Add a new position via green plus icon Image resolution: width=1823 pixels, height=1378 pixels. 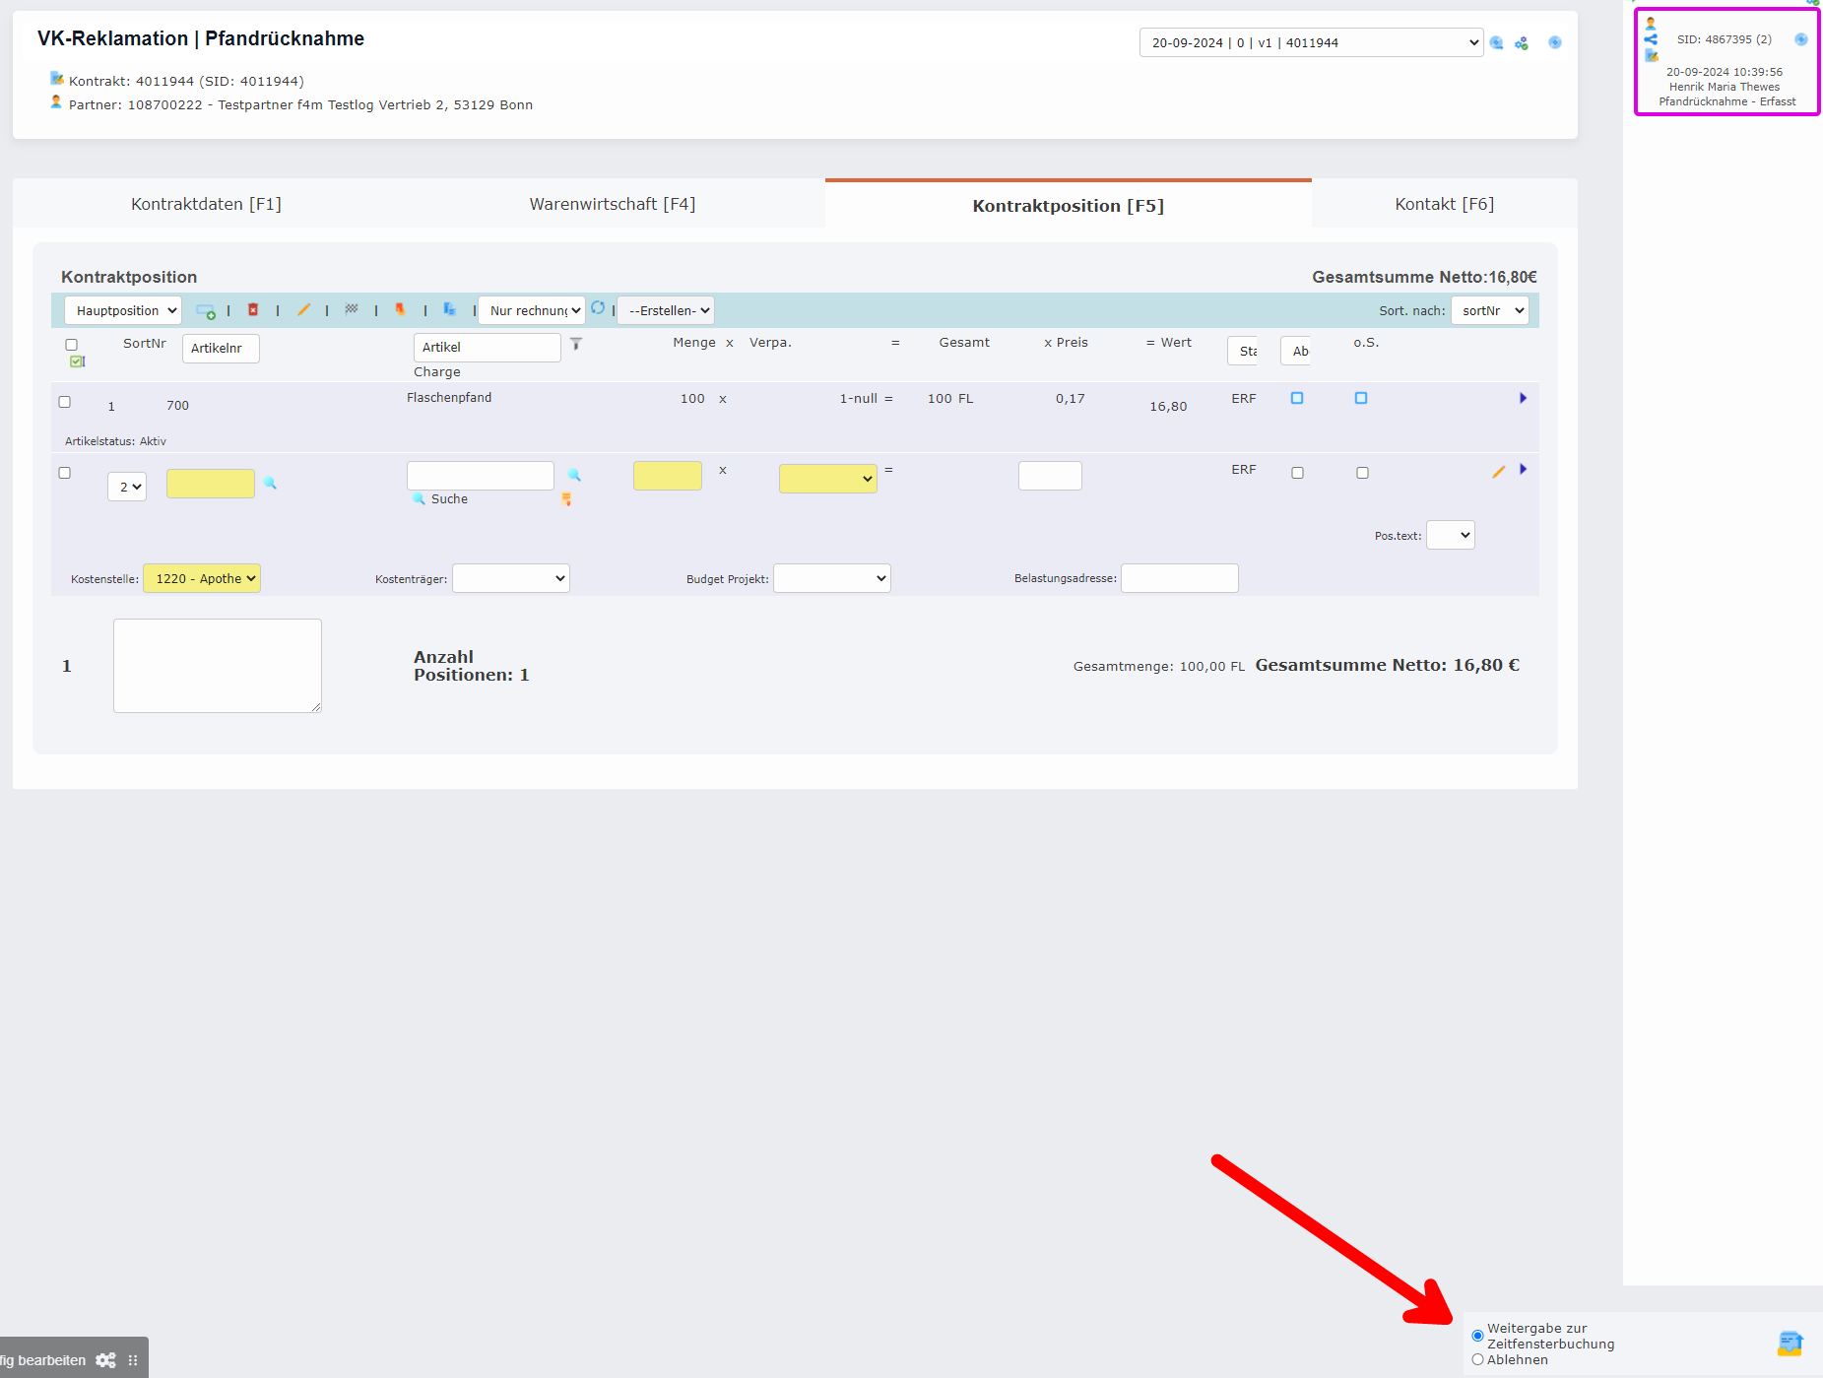207,310
